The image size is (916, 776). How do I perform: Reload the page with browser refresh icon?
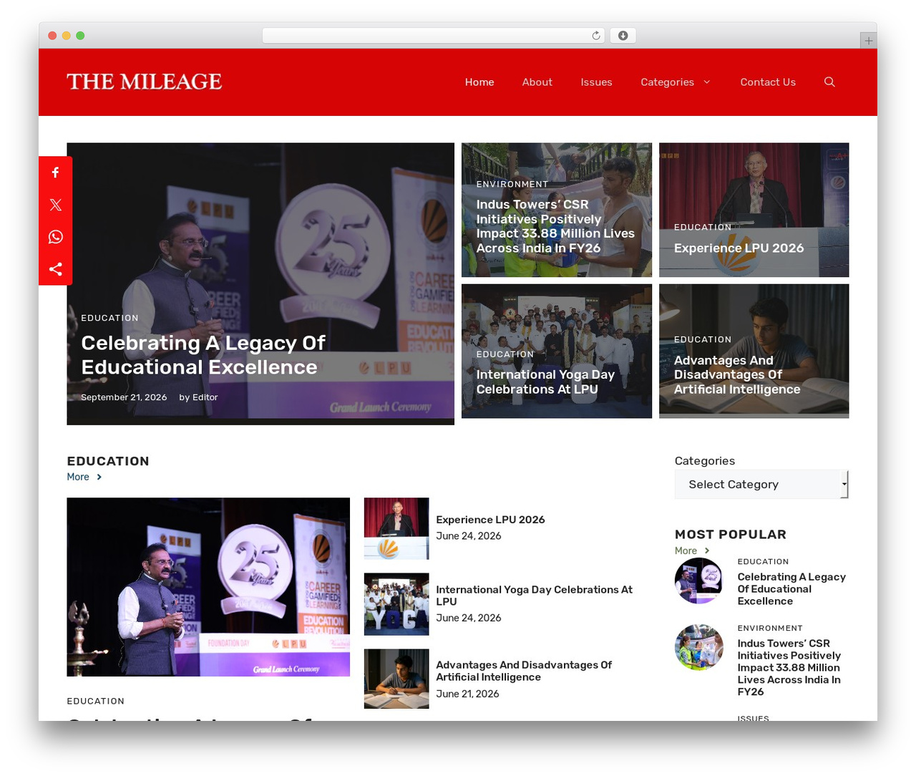595,36
